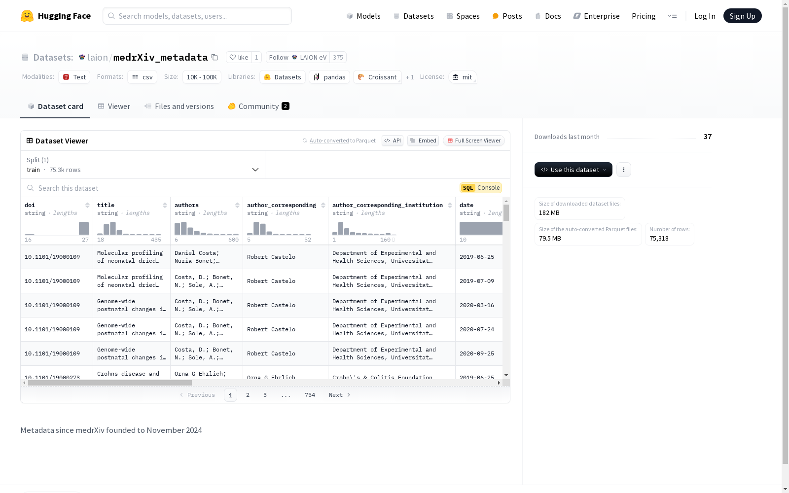Screen dimensions: 789x493
Task: Click Datasets: breadcrumb label
Action: point(53,57)
